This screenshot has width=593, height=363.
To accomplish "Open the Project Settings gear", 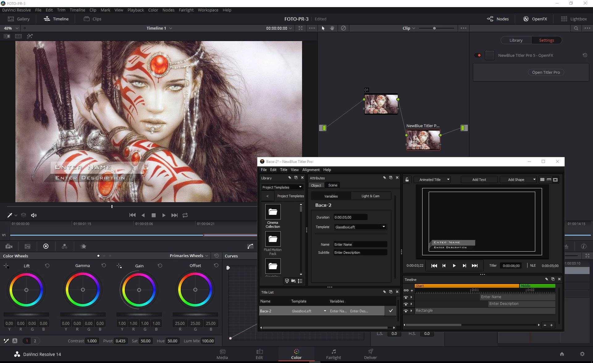I will [x=582, y=354].
